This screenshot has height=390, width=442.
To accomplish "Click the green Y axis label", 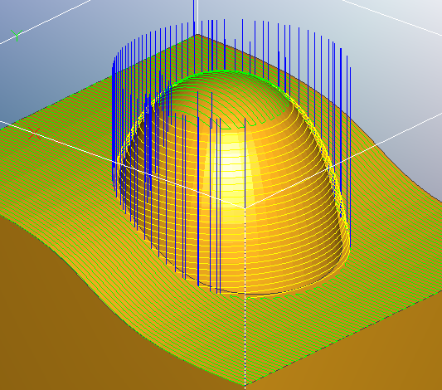I will pyautogui.click(x=17, y=35).
